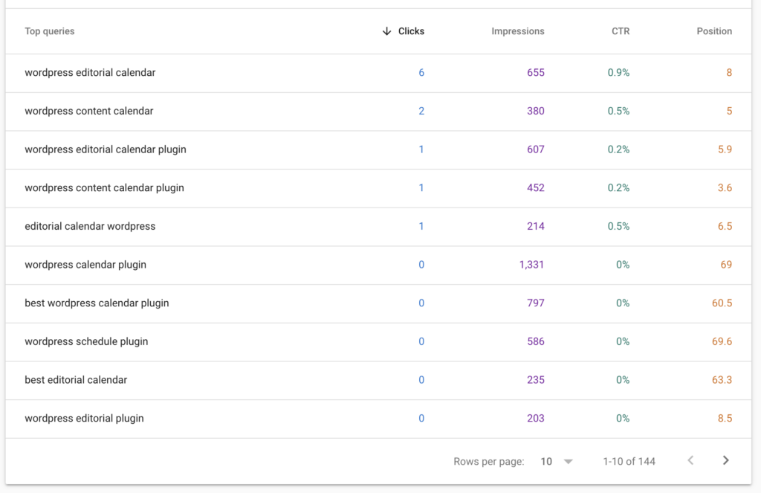
Task: Click the Top queries column header
Action: [50, 31]
